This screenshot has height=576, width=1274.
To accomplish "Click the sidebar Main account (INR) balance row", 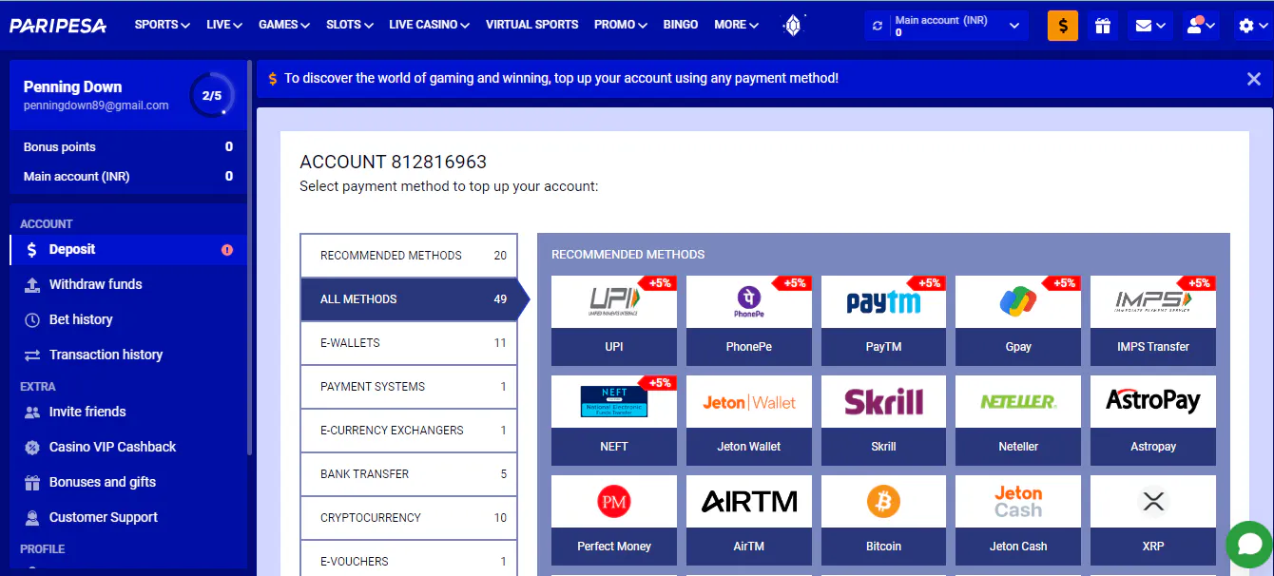I will pos(127,176).
